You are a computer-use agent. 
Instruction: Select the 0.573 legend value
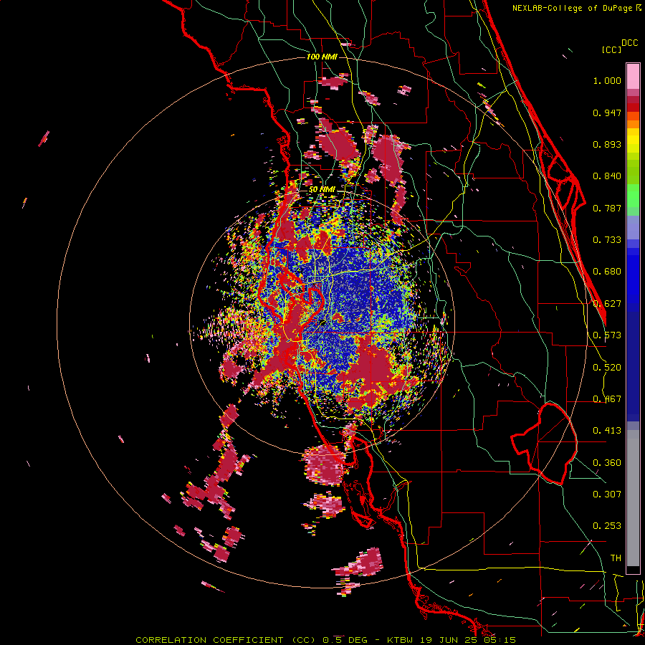(x=607, y=335)
